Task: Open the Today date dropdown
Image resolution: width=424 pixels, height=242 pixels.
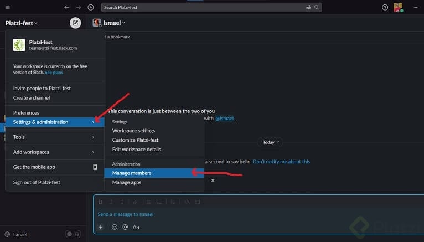Action: click(x=271, y=142)
